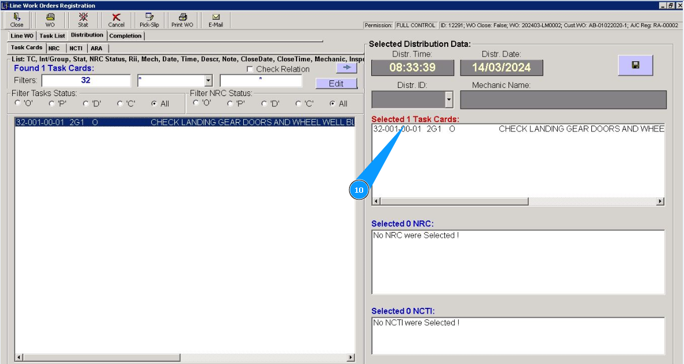Open the ARA sub-tab
Screen dimensions: 684x364
[96, 49]
